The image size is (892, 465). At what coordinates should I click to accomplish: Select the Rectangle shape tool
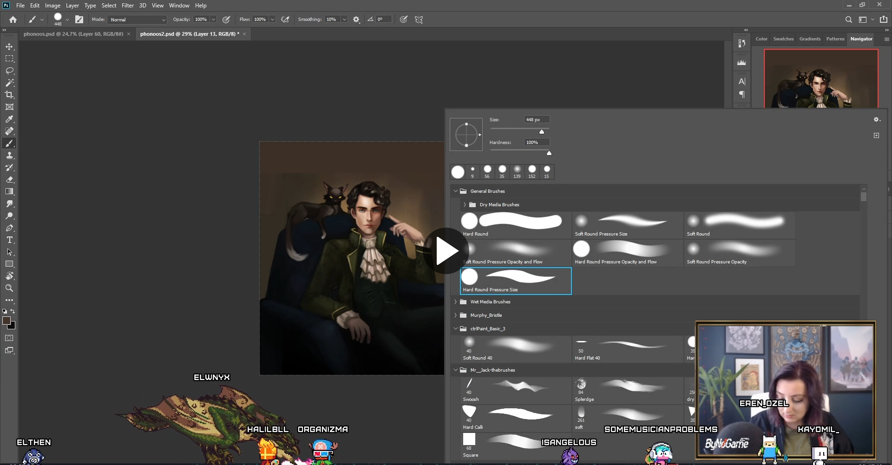point(9,264)
